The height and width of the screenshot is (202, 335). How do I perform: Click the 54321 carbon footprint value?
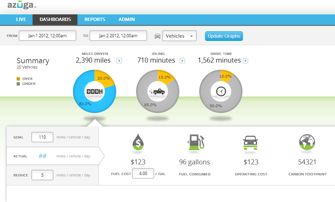click(x=307, y=162)
